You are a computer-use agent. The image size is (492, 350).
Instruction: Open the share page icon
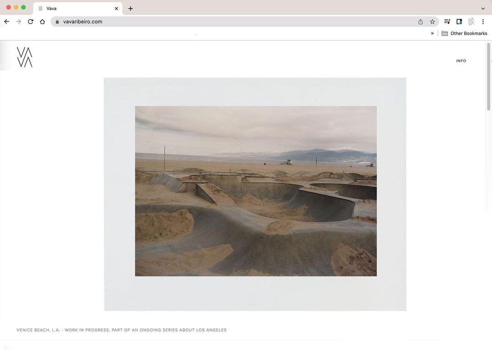[420, 22]
